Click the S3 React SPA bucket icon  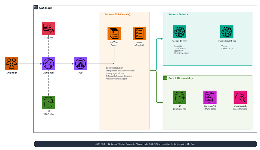(48, 102)
